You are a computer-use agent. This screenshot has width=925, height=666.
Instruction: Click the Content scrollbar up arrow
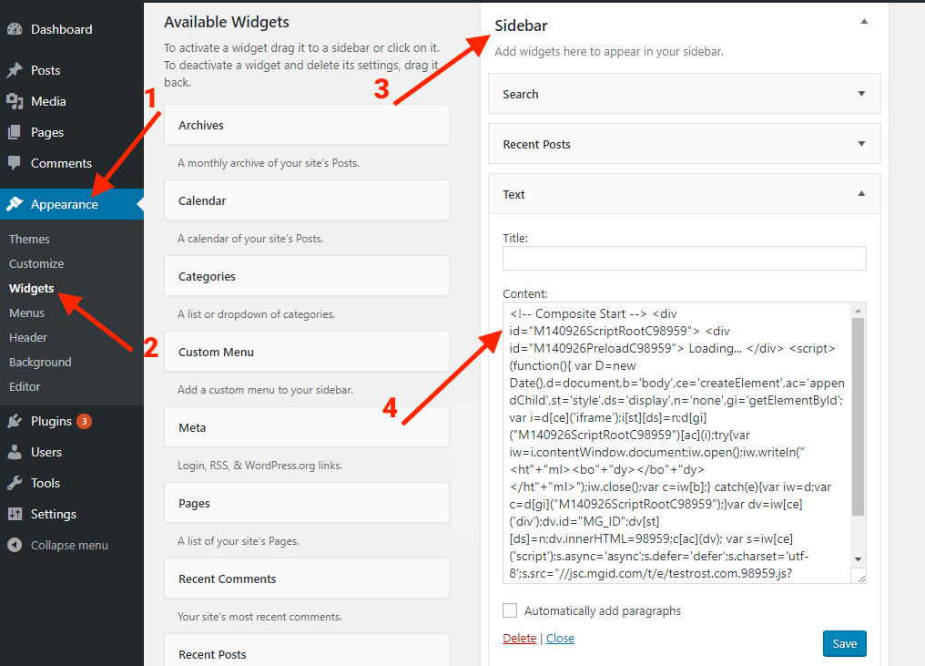859,311
